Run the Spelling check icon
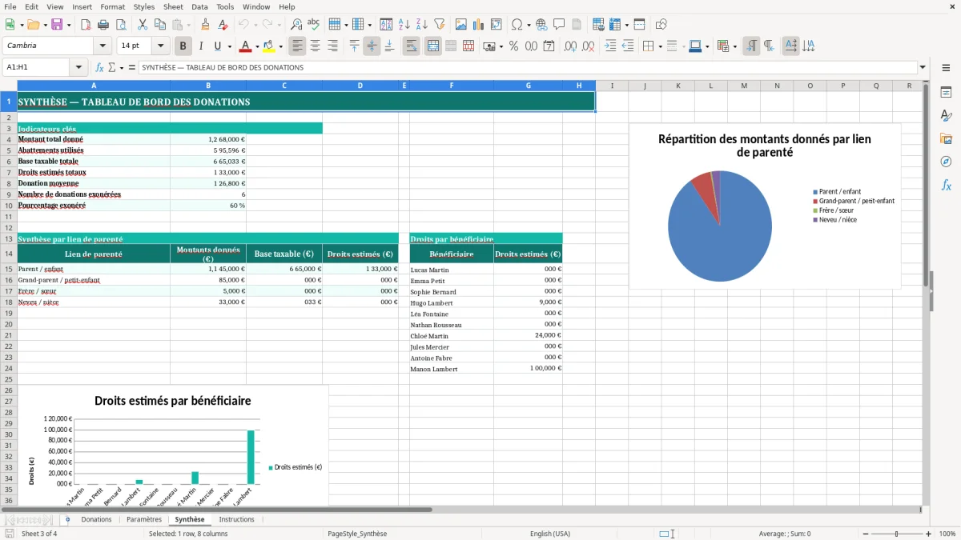The width and height of the screenshot is (961, 540). point(313,25)
